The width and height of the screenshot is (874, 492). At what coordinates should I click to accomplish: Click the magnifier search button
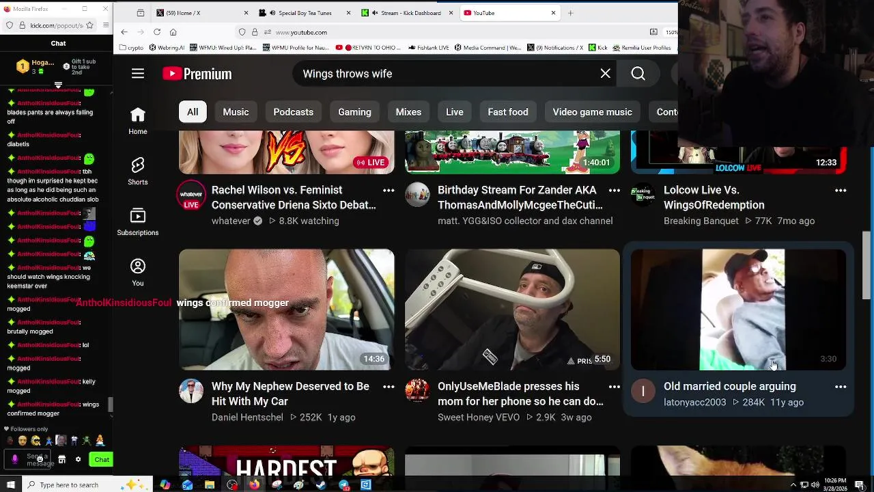pos(638,74)
